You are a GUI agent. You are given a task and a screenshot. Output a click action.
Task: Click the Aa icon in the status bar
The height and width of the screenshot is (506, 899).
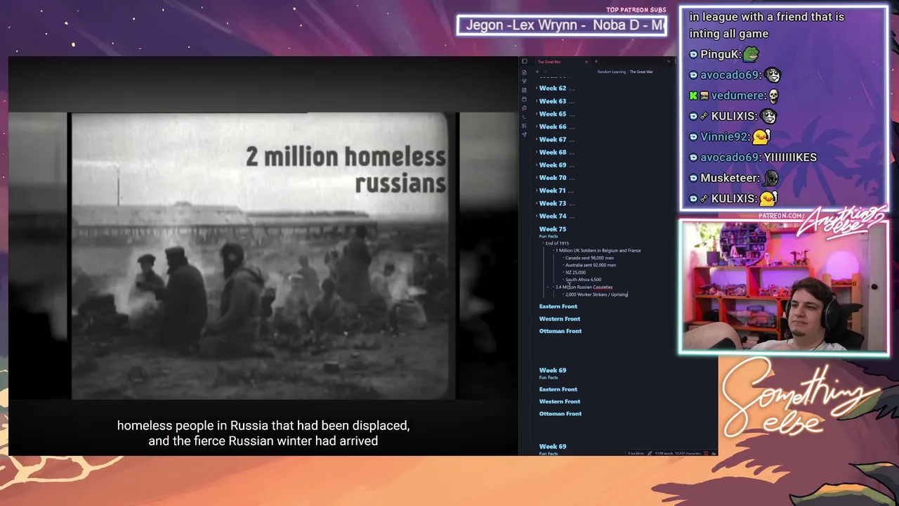[x=714, y=453]
